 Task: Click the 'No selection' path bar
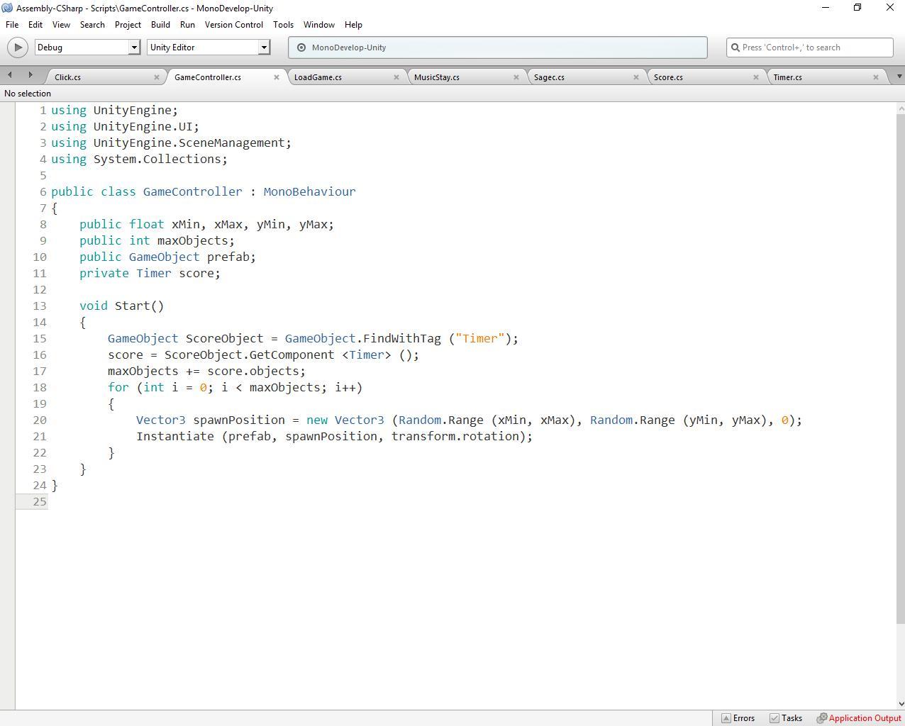[28, 94]
